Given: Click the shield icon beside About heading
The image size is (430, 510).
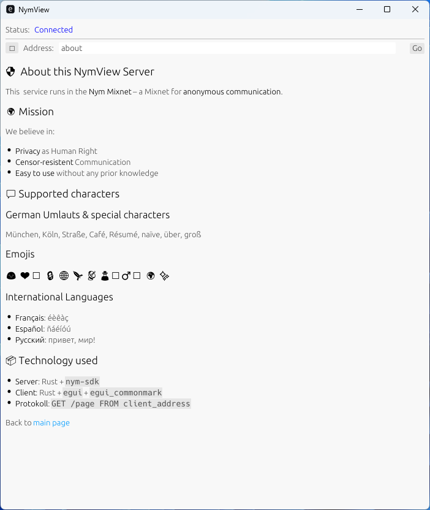Looking at the screenshot, I should click(x=10, y=72).
